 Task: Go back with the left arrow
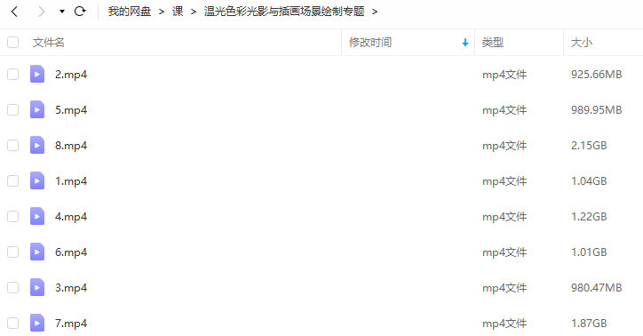click(14, 12)
